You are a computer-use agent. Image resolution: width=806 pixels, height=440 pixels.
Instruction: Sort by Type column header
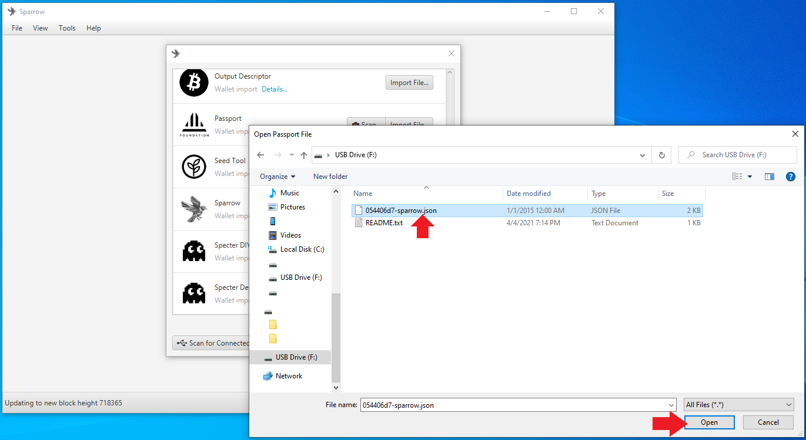623,194
